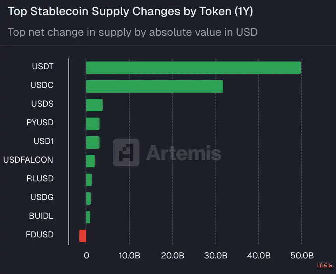
Task: Click the 30.0B x-axis tick label
Action: point(215,256)
